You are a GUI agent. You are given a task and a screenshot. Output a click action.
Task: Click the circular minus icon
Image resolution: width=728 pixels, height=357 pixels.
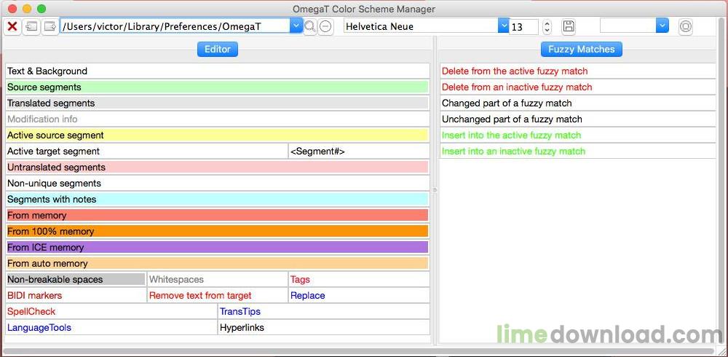click(x=326, y=26)
